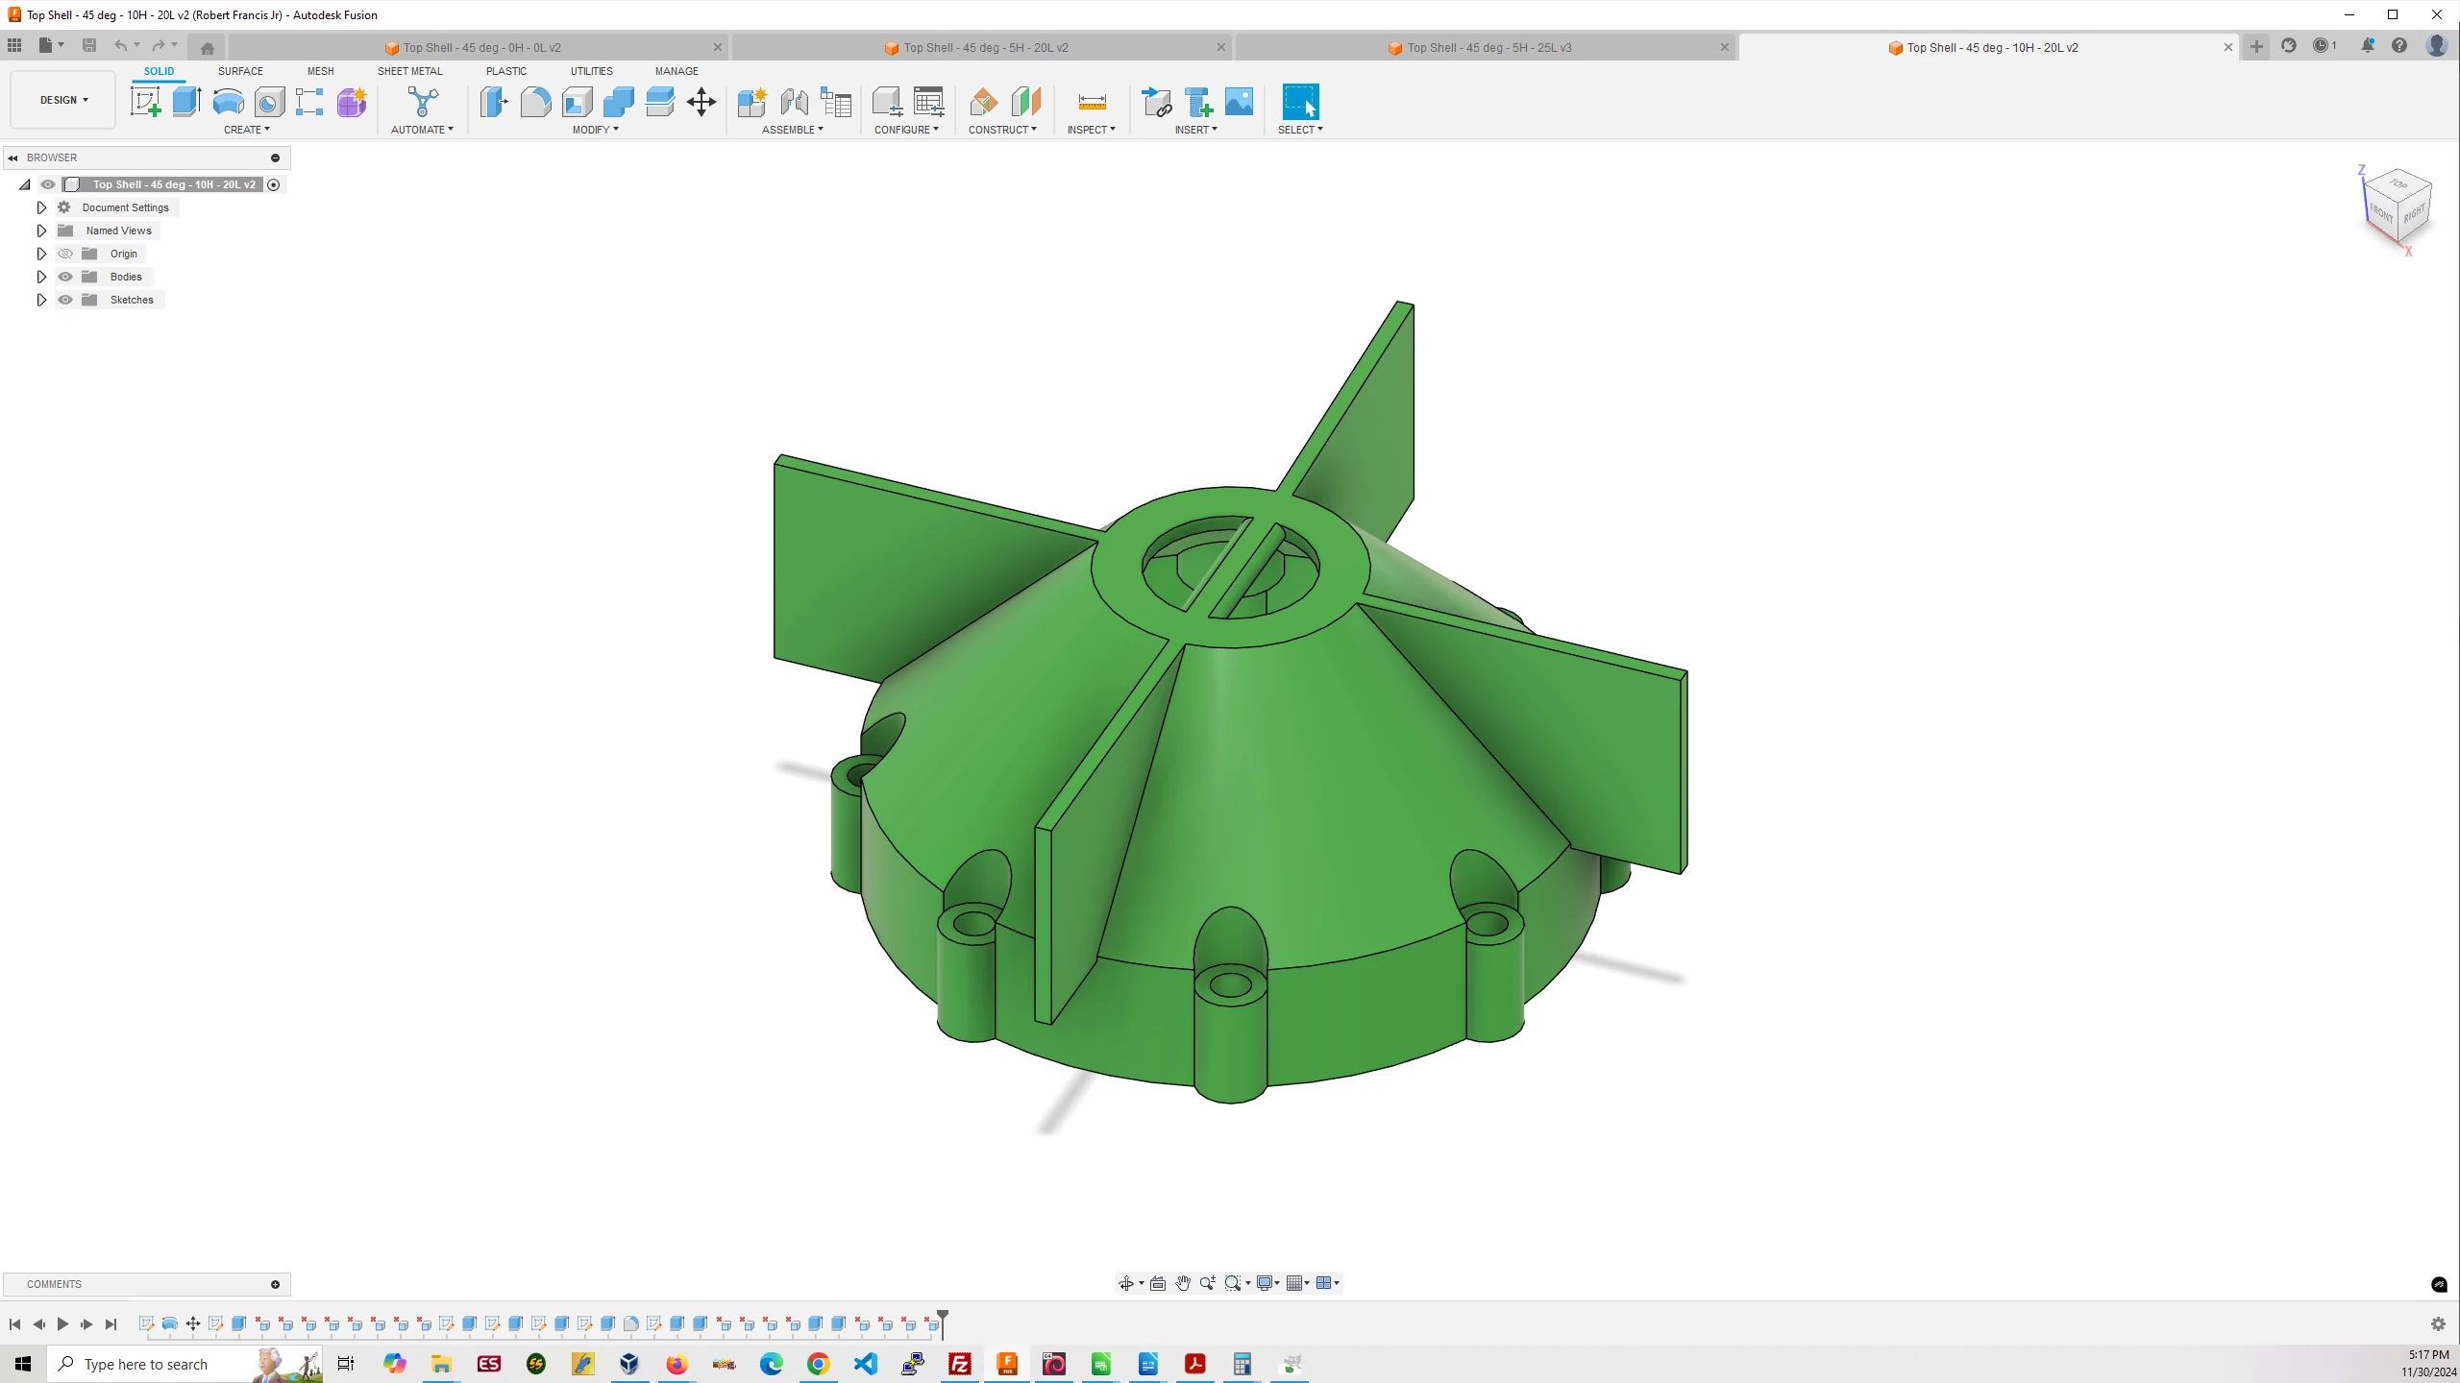
Task: Activate the Select tool
Action: tap(1300, 102)
